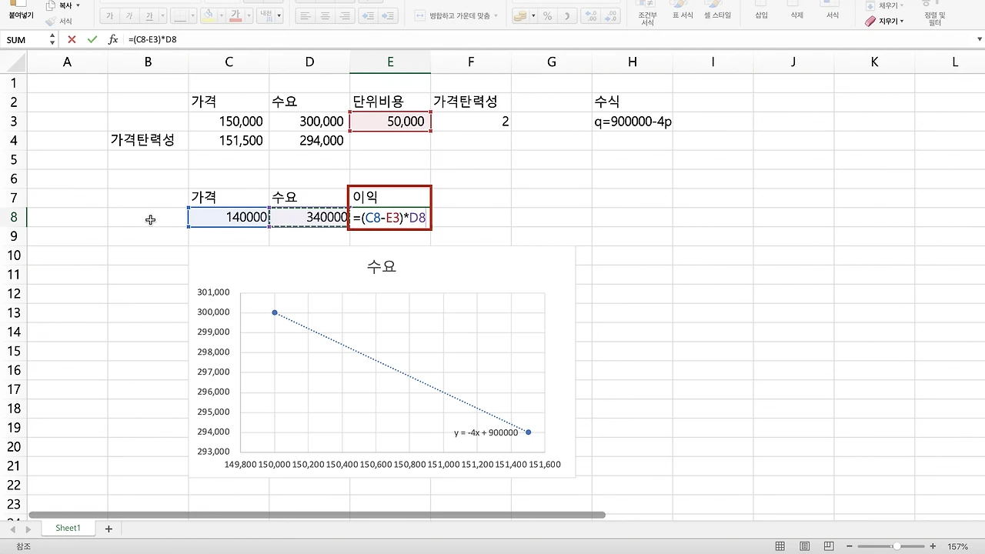Center align the text
This screenshot has height=554, width=985.
[x=326, y=15]
